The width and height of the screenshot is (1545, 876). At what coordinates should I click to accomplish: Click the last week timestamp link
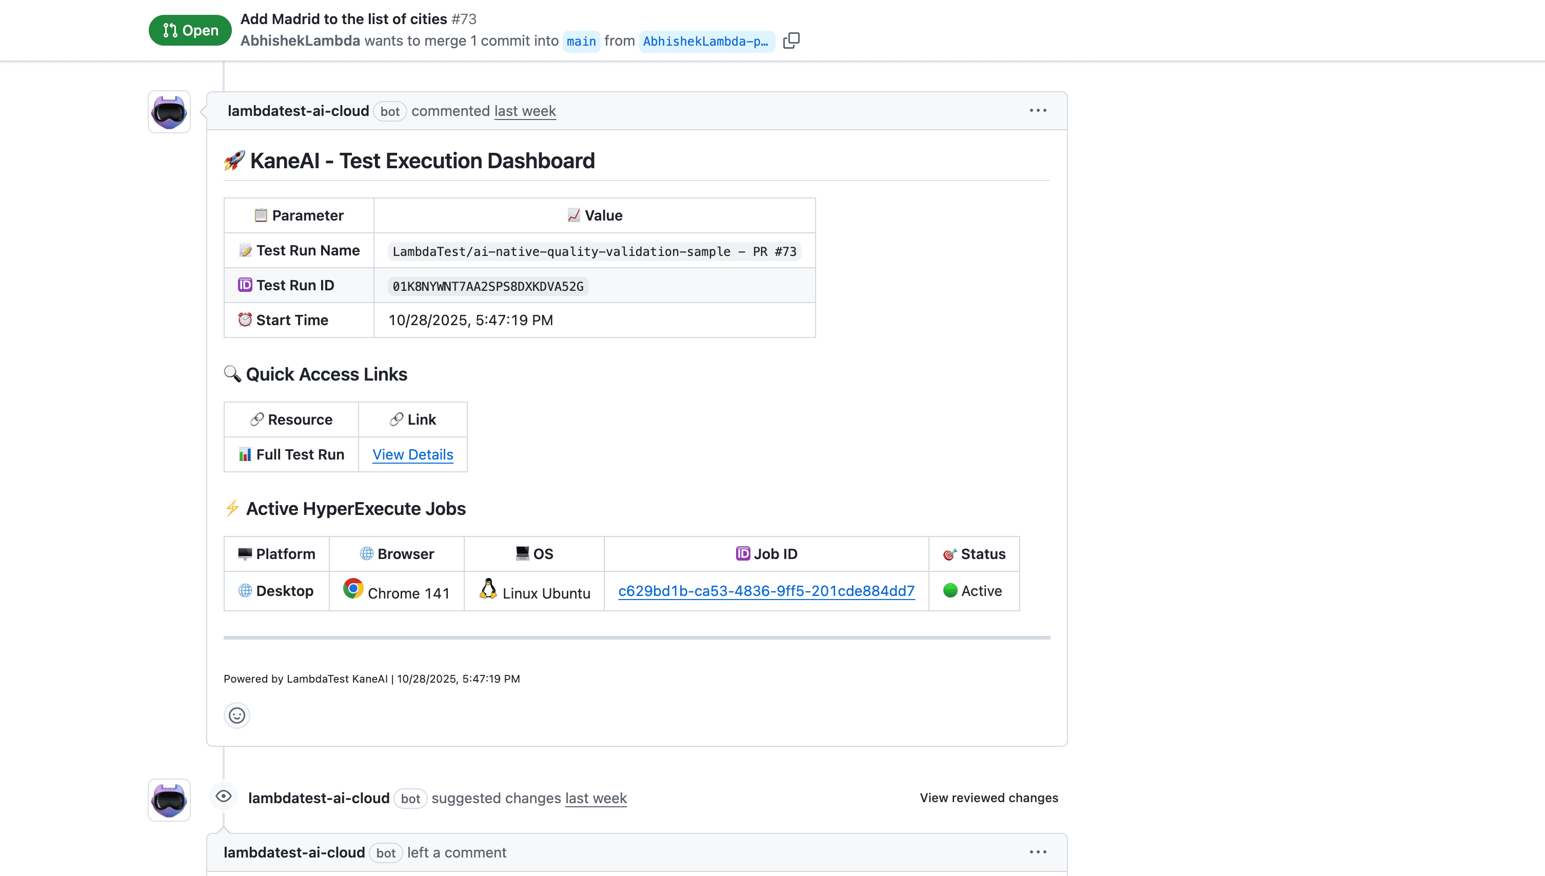[525, 111]
